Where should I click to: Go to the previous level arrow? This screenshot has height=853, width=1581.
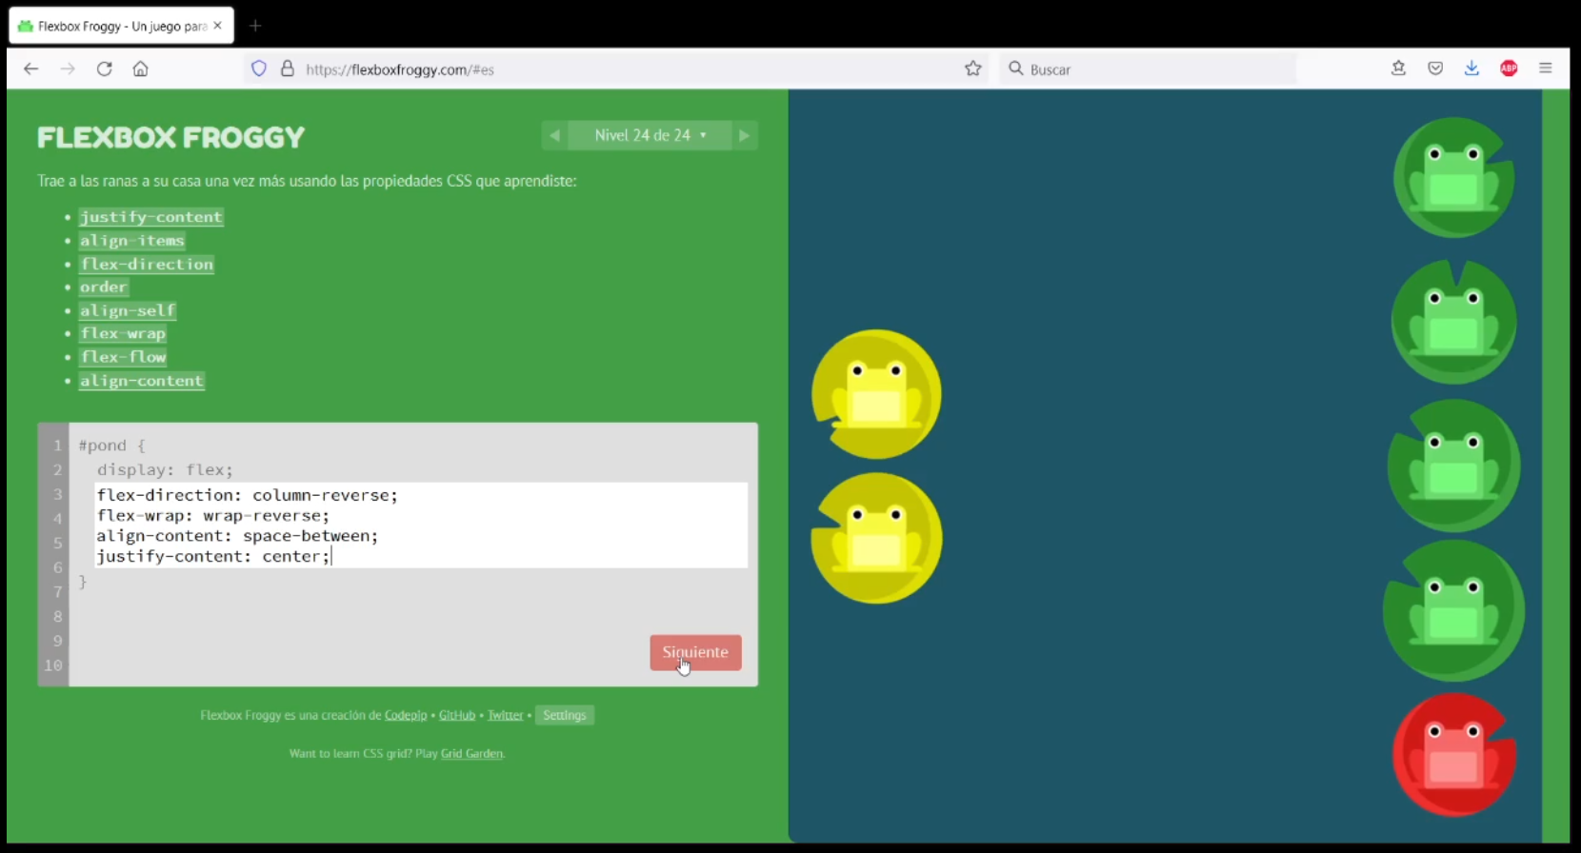pos(554,135)
